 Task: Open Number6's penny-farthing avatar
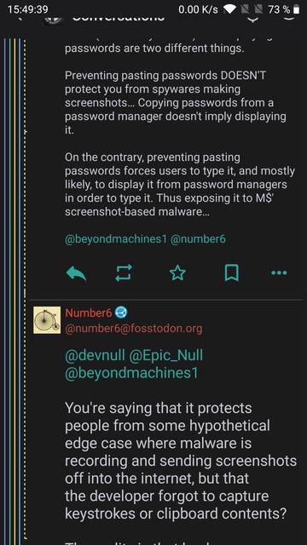(47, 320)
